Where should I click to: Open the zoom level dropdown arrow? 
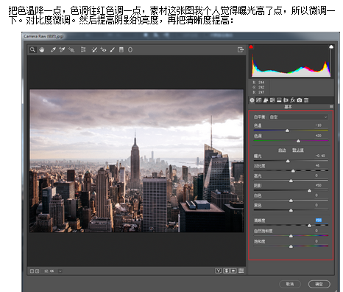click(x=60, y=271)
